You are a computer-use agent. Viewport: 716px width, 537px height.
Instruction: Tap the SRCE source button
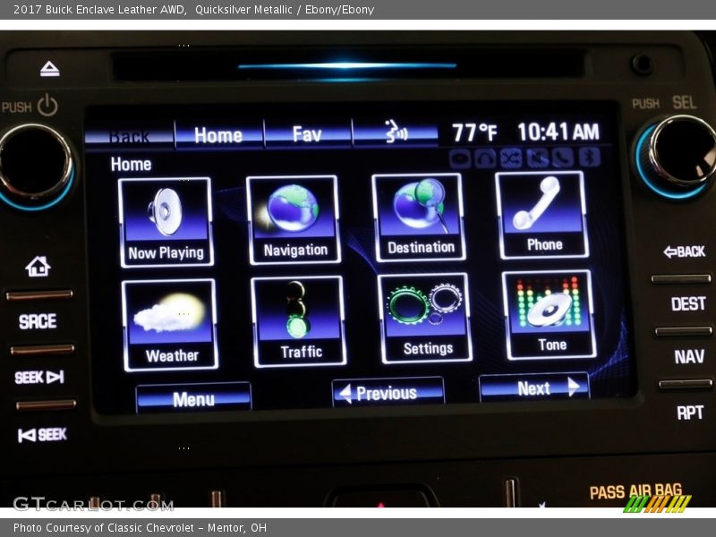(x=38, y=321)
